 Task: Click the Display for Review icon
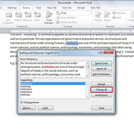point(58,13)
